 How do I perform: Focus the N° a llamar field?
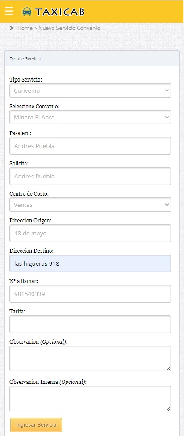click(90, 294)
